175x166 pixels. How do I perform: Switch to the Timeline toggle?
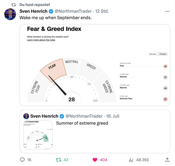coord(163,54)
